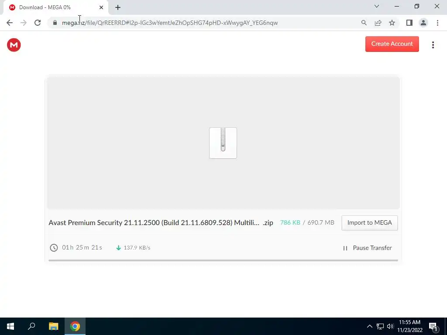447x335 pixels.
Task: Click the site security lock icon
Action: [x=55, y=23]
